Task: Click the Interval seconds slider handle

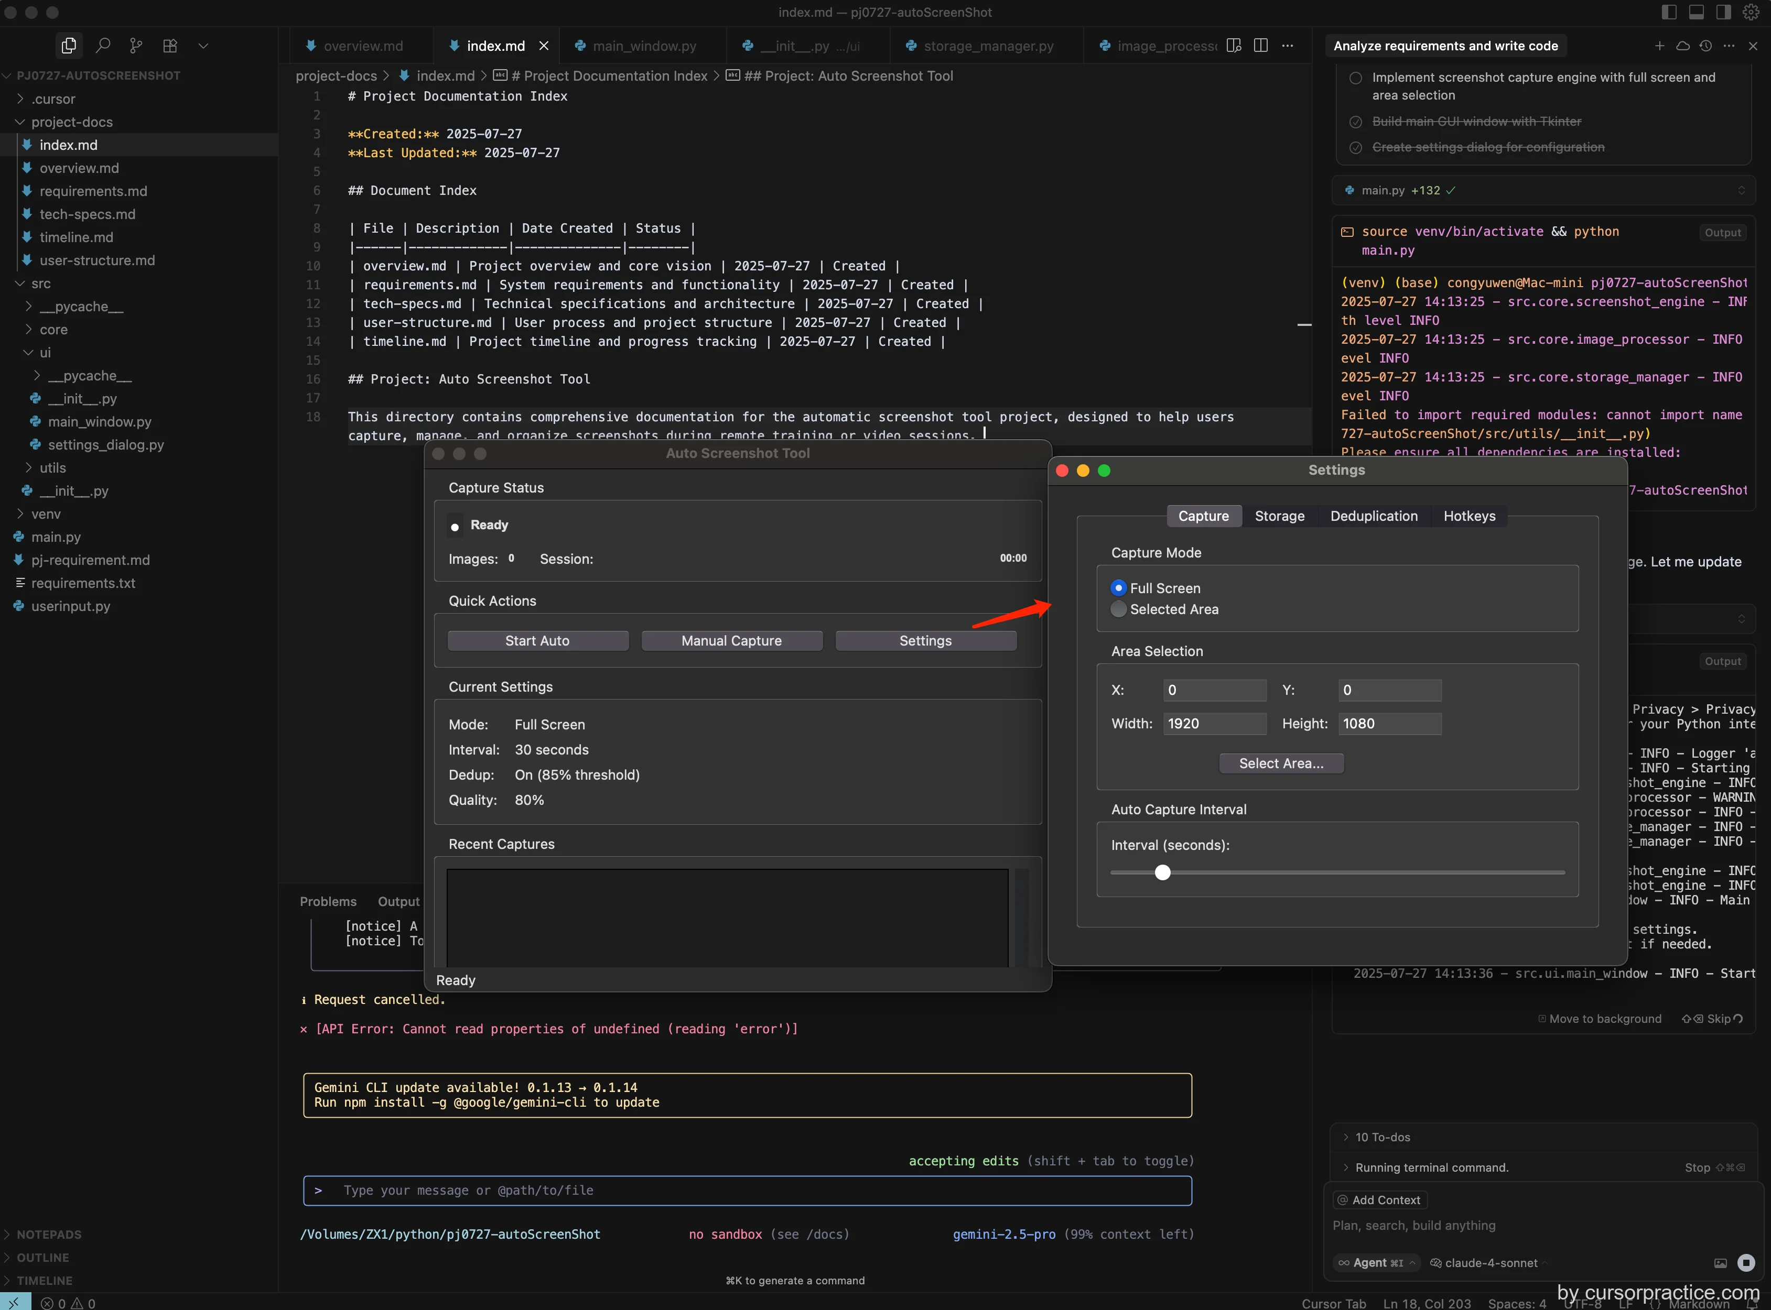Action: [1162, 872]
